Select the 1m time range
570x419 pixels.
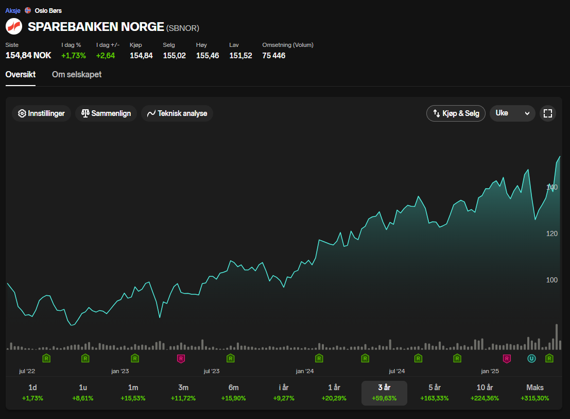tap(133, 393)
